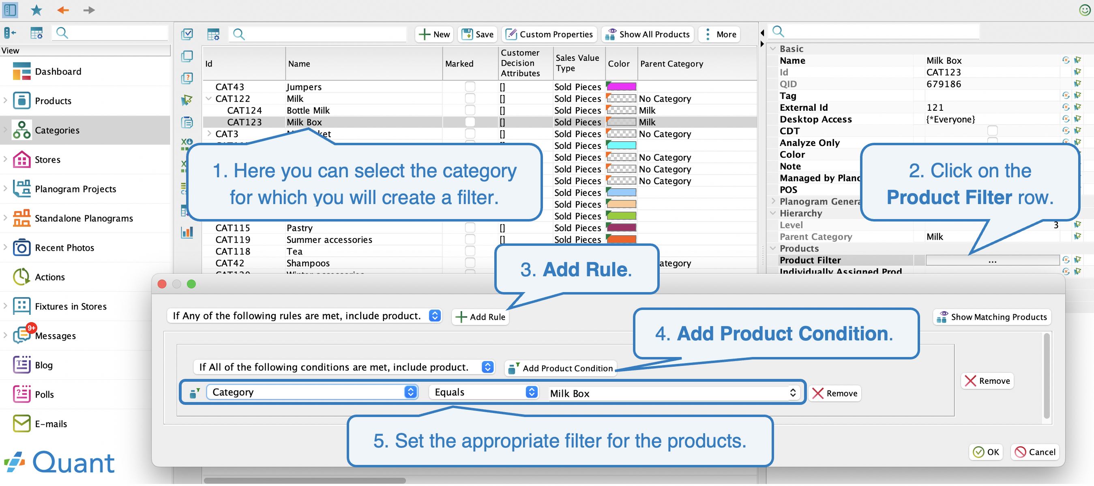This screenshot has width=1094, height=486.
Task: Go back with the orange arrow
Action: click(63, 10)
